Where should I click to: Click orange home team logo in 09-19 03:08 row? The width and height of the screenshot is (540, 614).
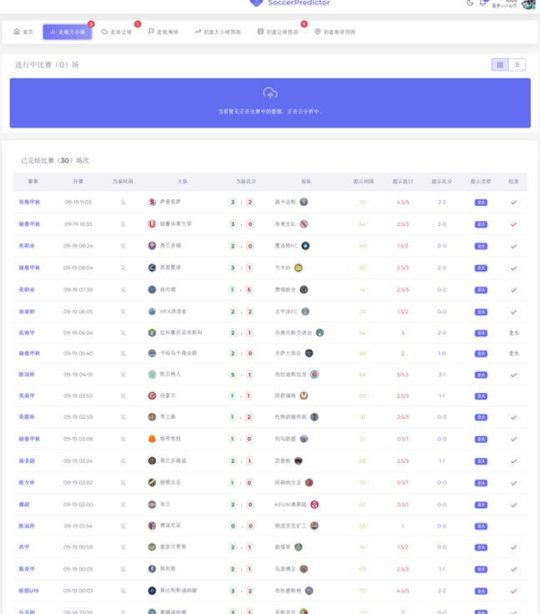point(152,439)
